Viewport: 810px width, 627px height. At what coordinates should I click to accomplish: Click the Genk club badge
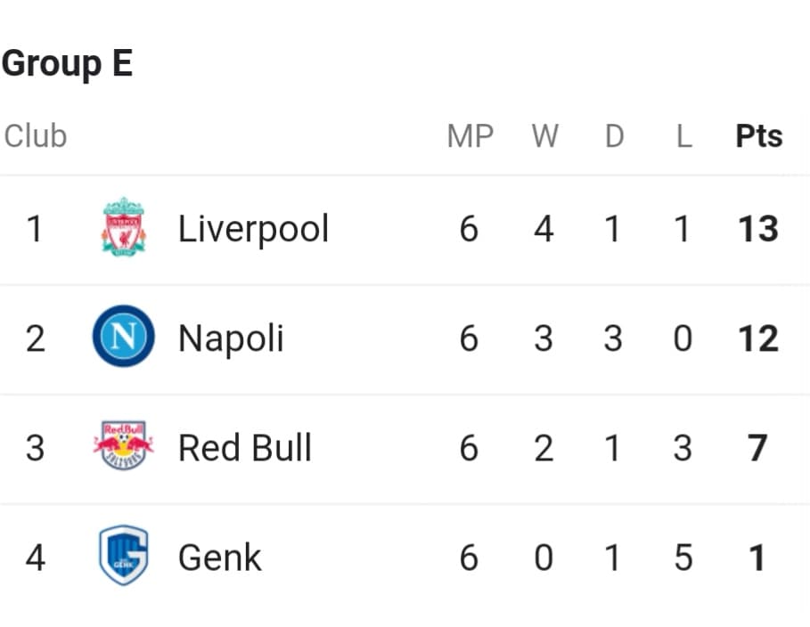click(x=124, y=555)
